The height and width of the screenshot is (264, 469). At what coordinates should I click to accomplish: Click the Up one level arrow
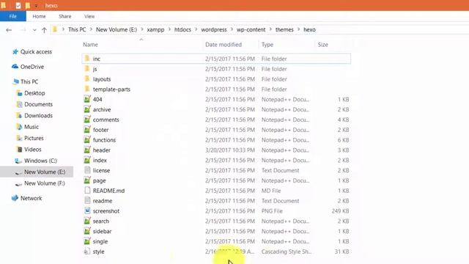pyautogui.click(x=44, y=29)
